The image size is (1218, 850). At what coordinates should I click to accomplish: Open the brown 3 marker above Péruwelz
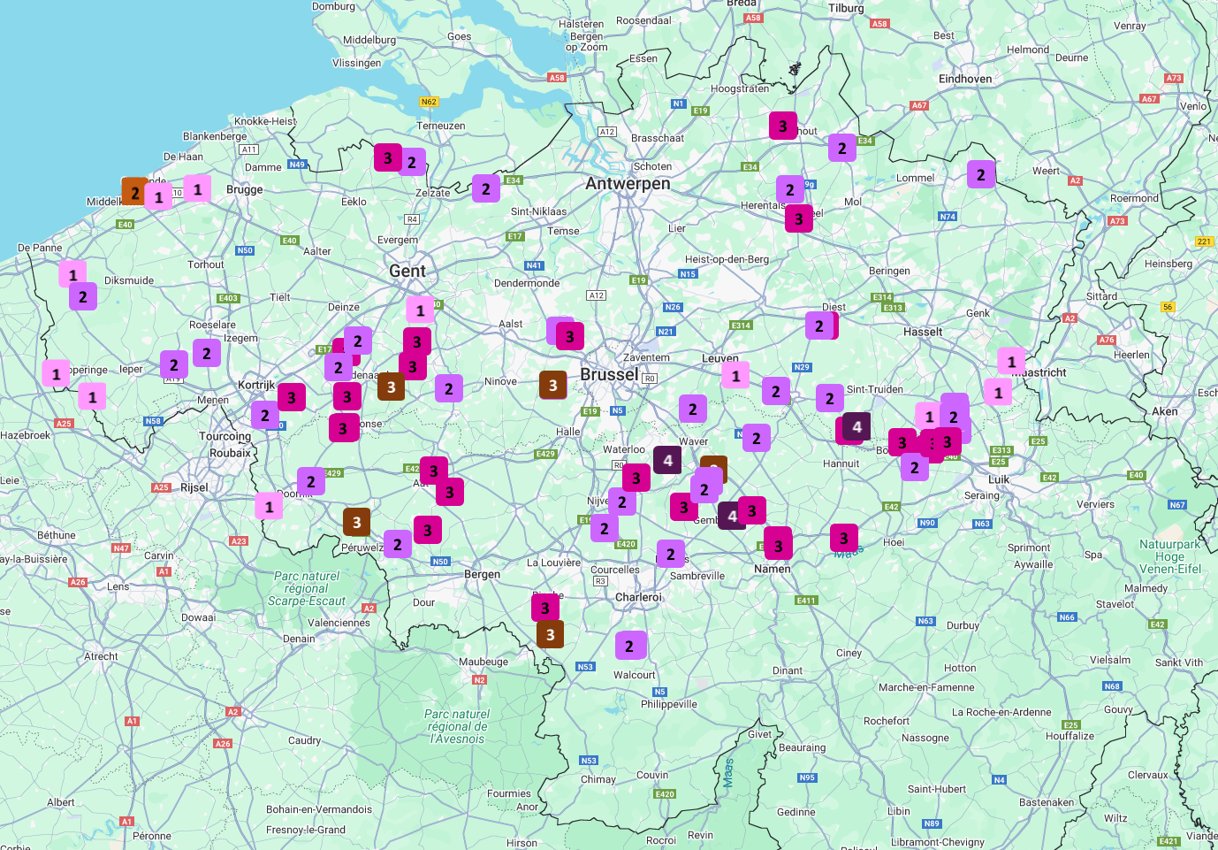point(356,522)
